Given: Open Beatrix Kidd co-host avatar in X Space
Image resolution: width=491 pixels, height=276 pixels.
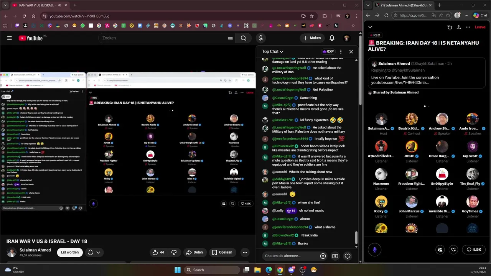Looking at the screenshot, I should click(x=412, y=119).
